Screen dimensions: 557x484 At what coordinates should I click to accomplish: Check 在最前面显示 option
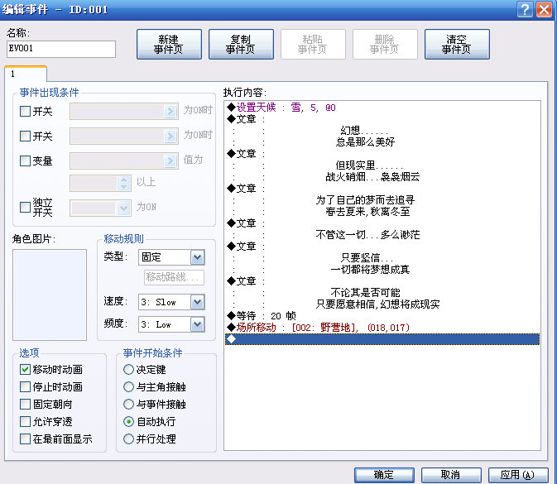tap(25, 438)
